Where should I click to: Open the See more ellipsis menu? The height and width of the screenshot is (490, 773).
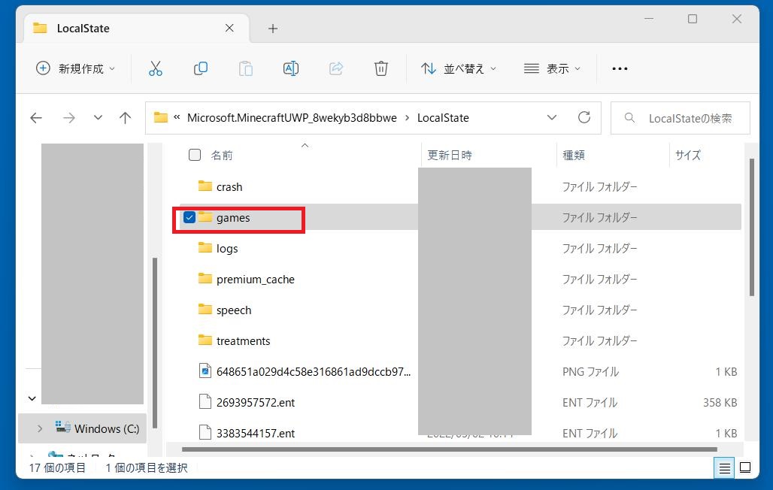point(620,68)
